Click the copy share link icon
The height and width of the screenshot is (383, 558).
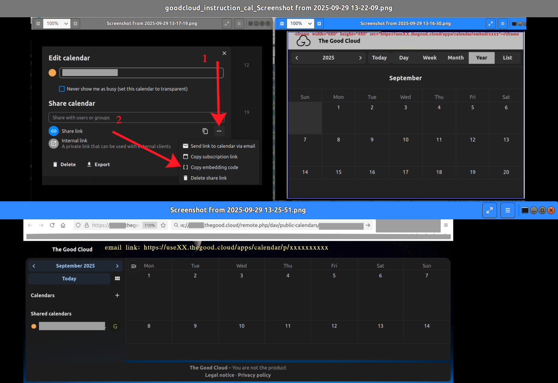point(205,131)
